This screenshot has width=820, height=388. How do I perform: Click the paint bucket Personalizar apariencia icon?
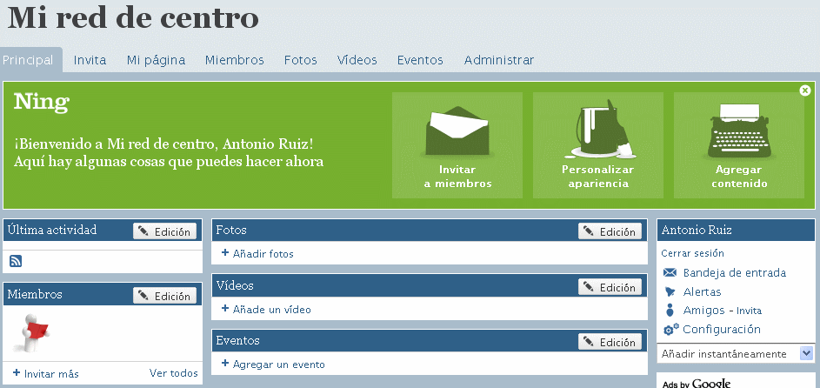point(597,127)
